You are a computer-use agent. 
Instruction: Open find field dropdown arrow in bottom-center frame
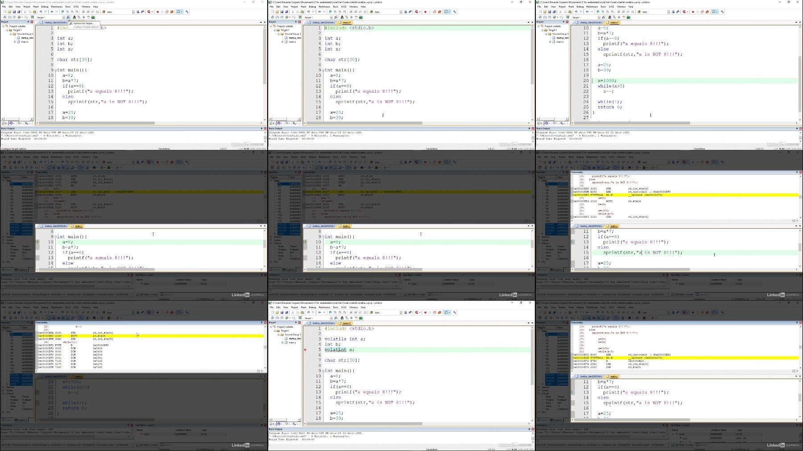(401, 313)
